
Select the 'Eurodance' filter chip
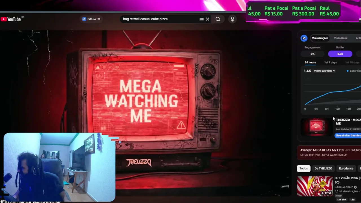point(346,168)
